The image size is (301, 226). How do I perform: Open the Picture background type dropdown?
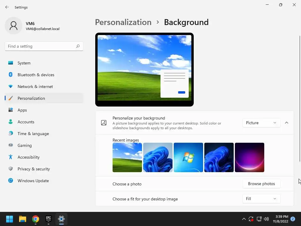coord(261,123)
